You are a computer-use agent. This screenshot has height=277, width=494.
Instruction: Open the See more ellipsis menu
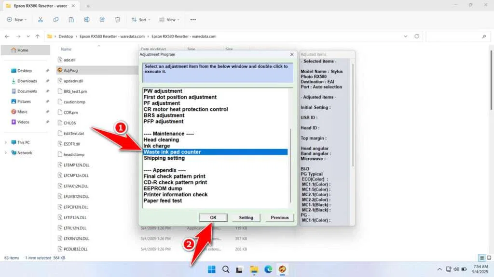pos(192,19)
